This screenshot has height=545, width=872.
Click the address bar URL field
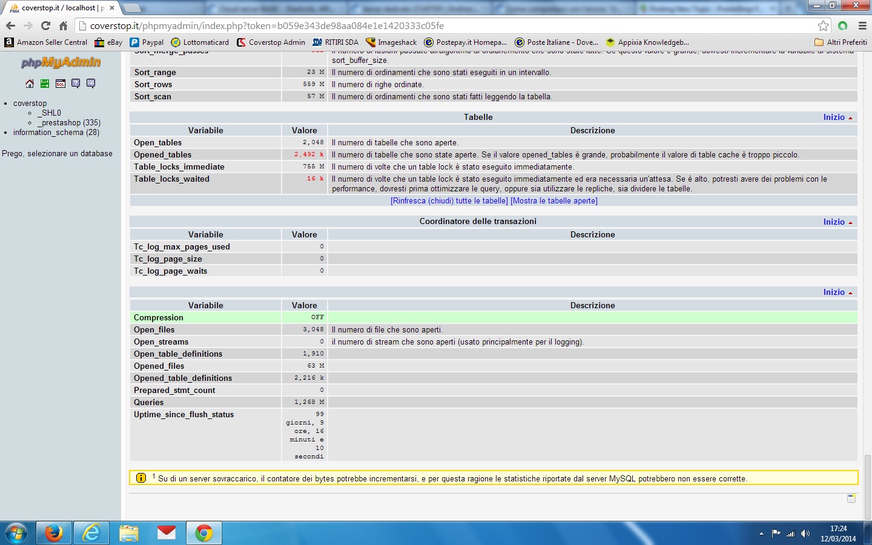click(x=447, y=26)
